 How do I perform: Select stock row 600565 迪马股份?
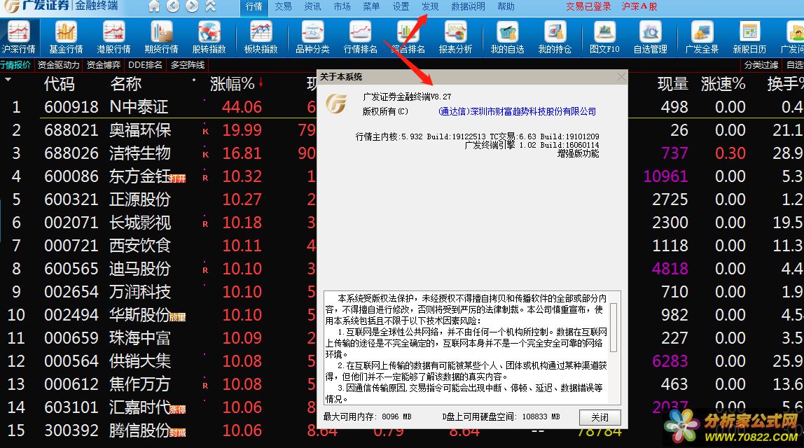click(158, 268)
